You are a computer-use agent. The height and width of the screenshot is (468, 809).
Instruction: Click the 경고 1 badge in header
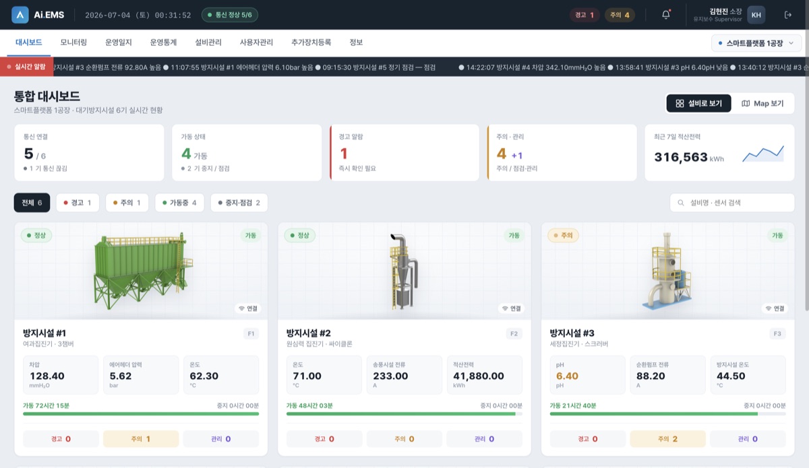585,15
